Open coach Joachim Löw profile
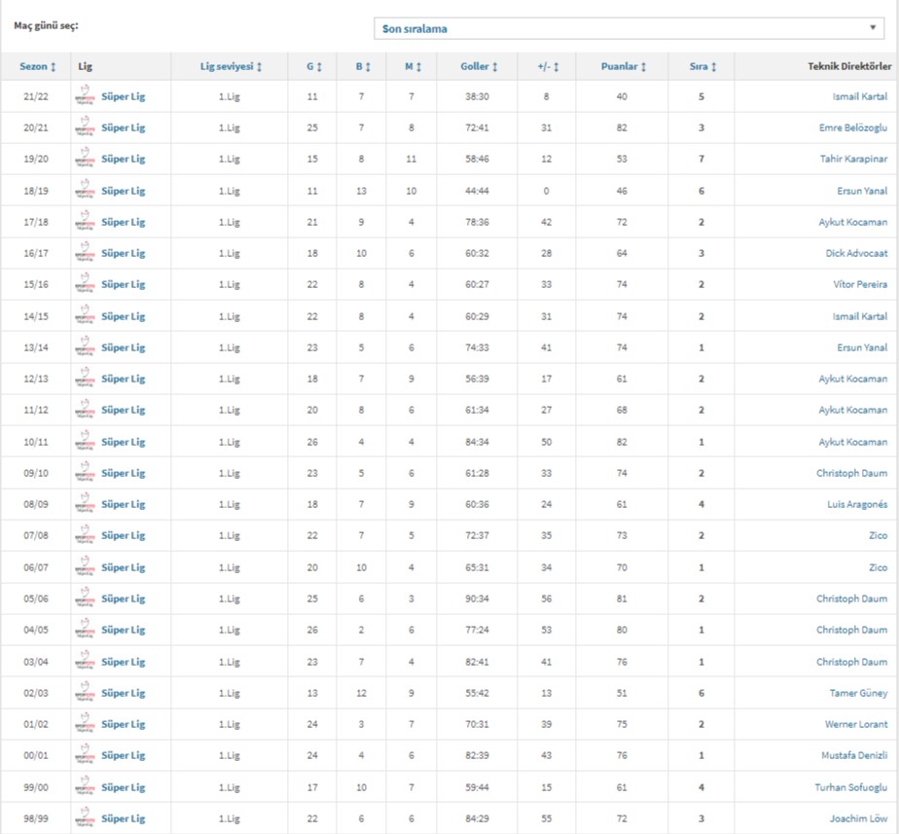The height and width of the screenshot is (834, 899). pyautogui.click(x=858, y=818)
